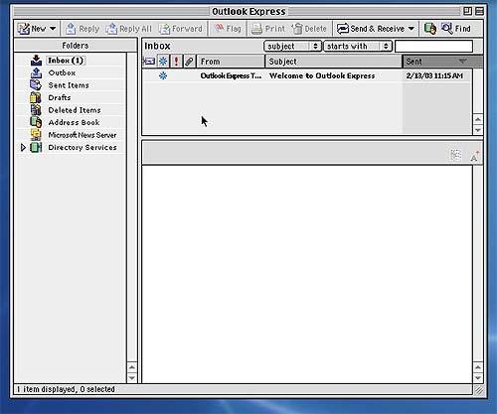Select the Directory Services icon
This screenshot has height=414, width=497.
click(x=36, y=147)
